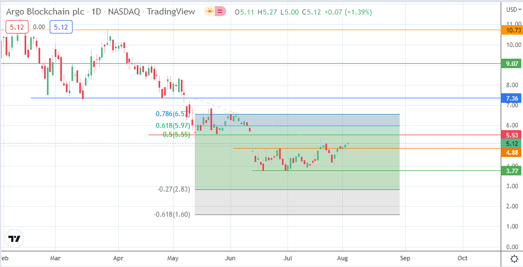Click the sun market-status icon

click(209, 12)
